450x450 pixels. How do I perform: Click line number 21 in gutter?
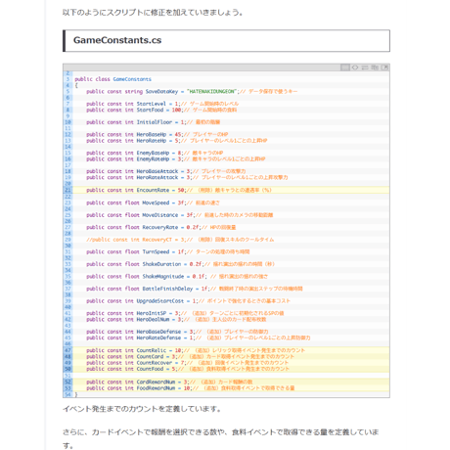[67, 190]
